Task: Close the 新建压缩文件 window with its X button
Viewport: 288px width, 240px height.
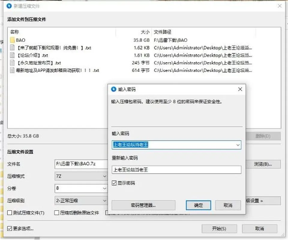Action: tap(280, 6)
